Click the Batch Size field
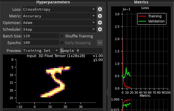The image size is (174, 111). (x=41, y=36)
